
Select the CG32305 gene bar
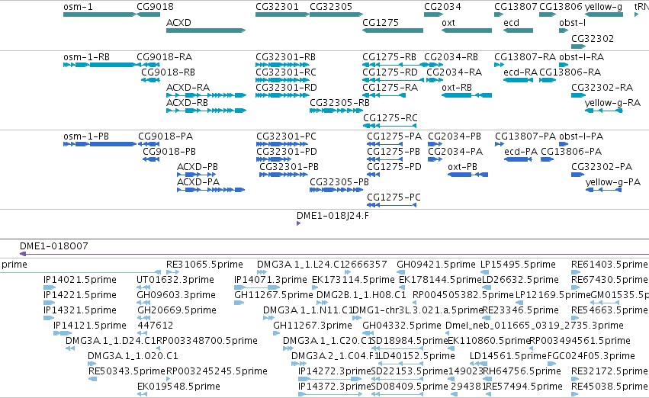click(x=336, y=14)
